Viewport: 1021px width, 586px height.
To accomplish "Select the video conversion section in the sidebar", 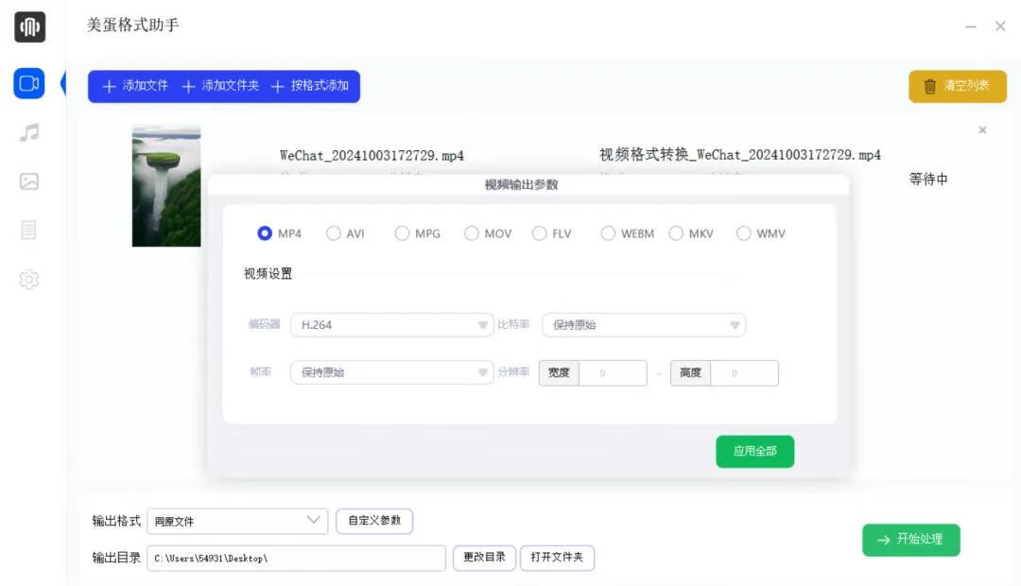I will coord(28,83).
